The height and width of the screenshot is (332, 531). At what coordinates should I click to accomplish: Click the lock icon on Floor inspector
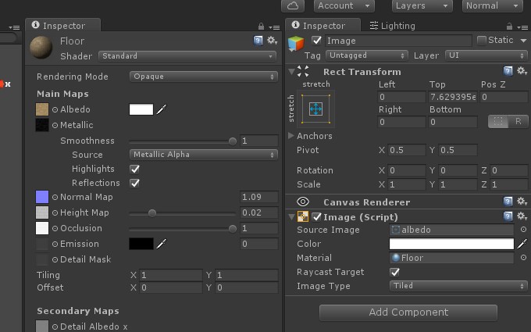tap(261, 26)
